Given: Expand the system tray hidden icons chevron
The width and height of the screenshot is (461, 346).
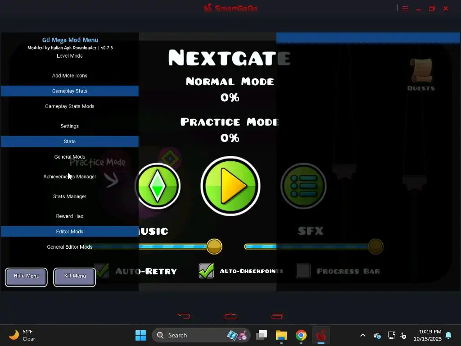Looking at the screenshot, I should click(363, 335).
